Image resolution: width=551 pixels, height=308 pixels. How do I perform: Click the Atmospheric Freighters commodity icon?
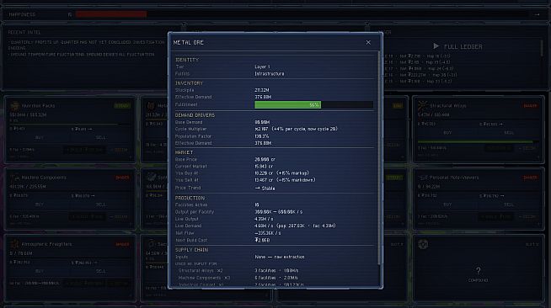15,244
